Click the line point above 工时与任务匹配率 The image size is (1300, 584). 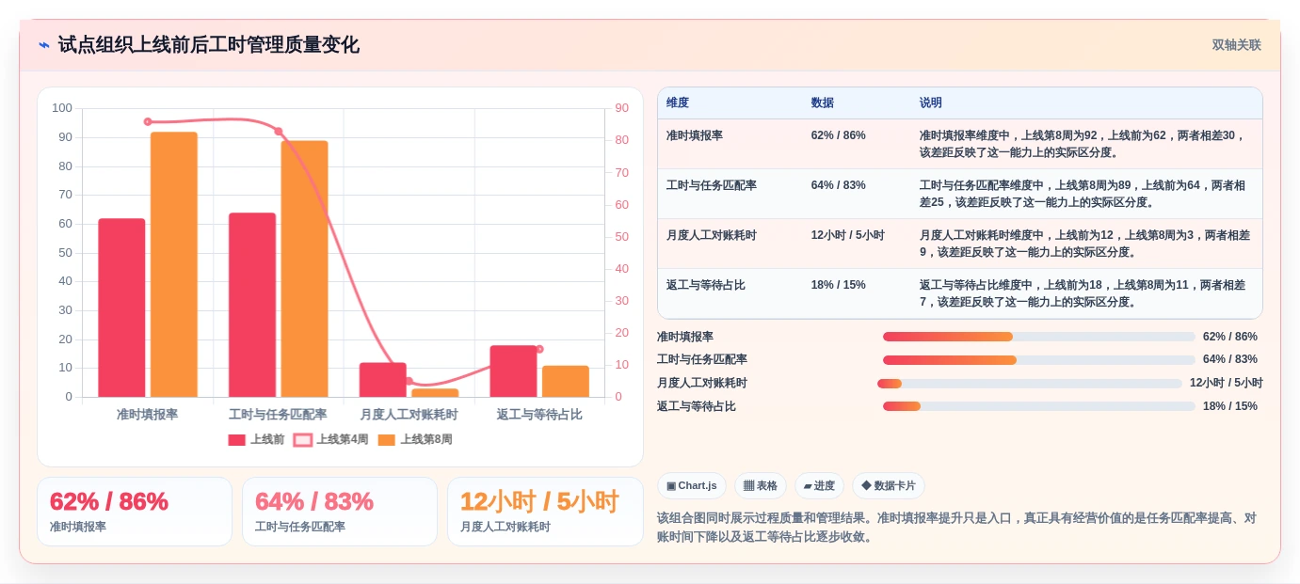point(278,131)
